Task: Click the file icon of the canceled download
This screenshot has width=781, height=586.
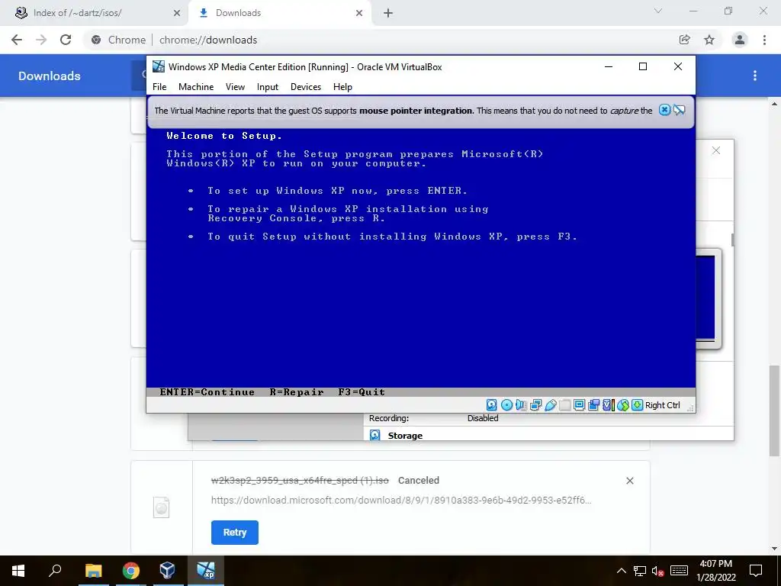Action: (x=162, y=507)
